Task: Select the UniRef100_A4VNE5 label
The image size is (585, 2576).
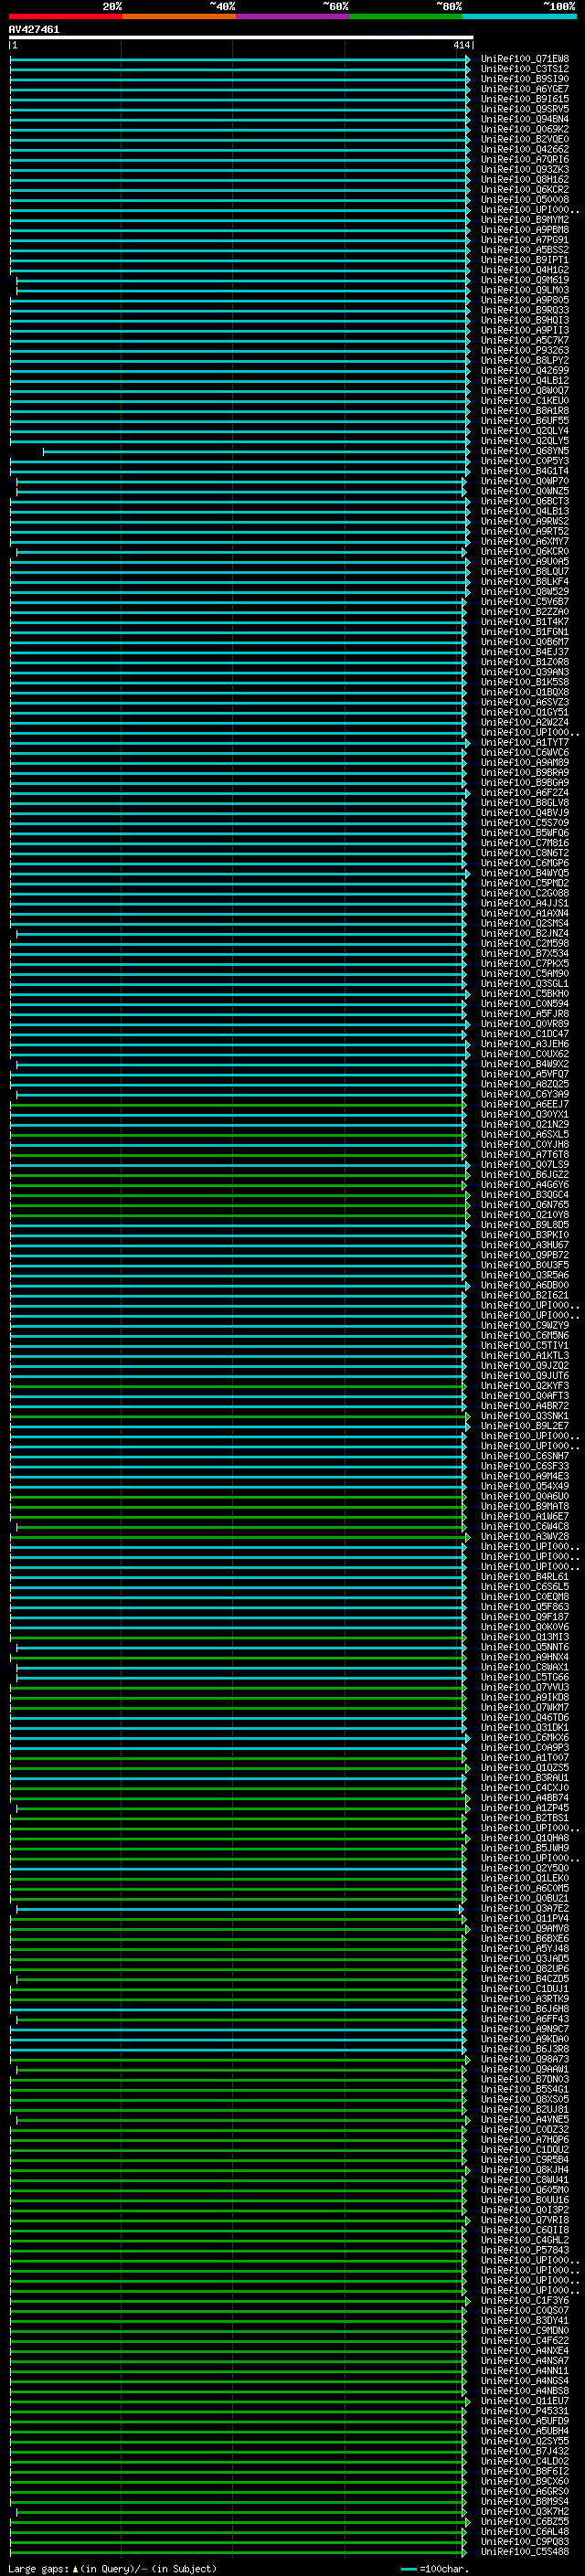Action: pos(524,2119)
